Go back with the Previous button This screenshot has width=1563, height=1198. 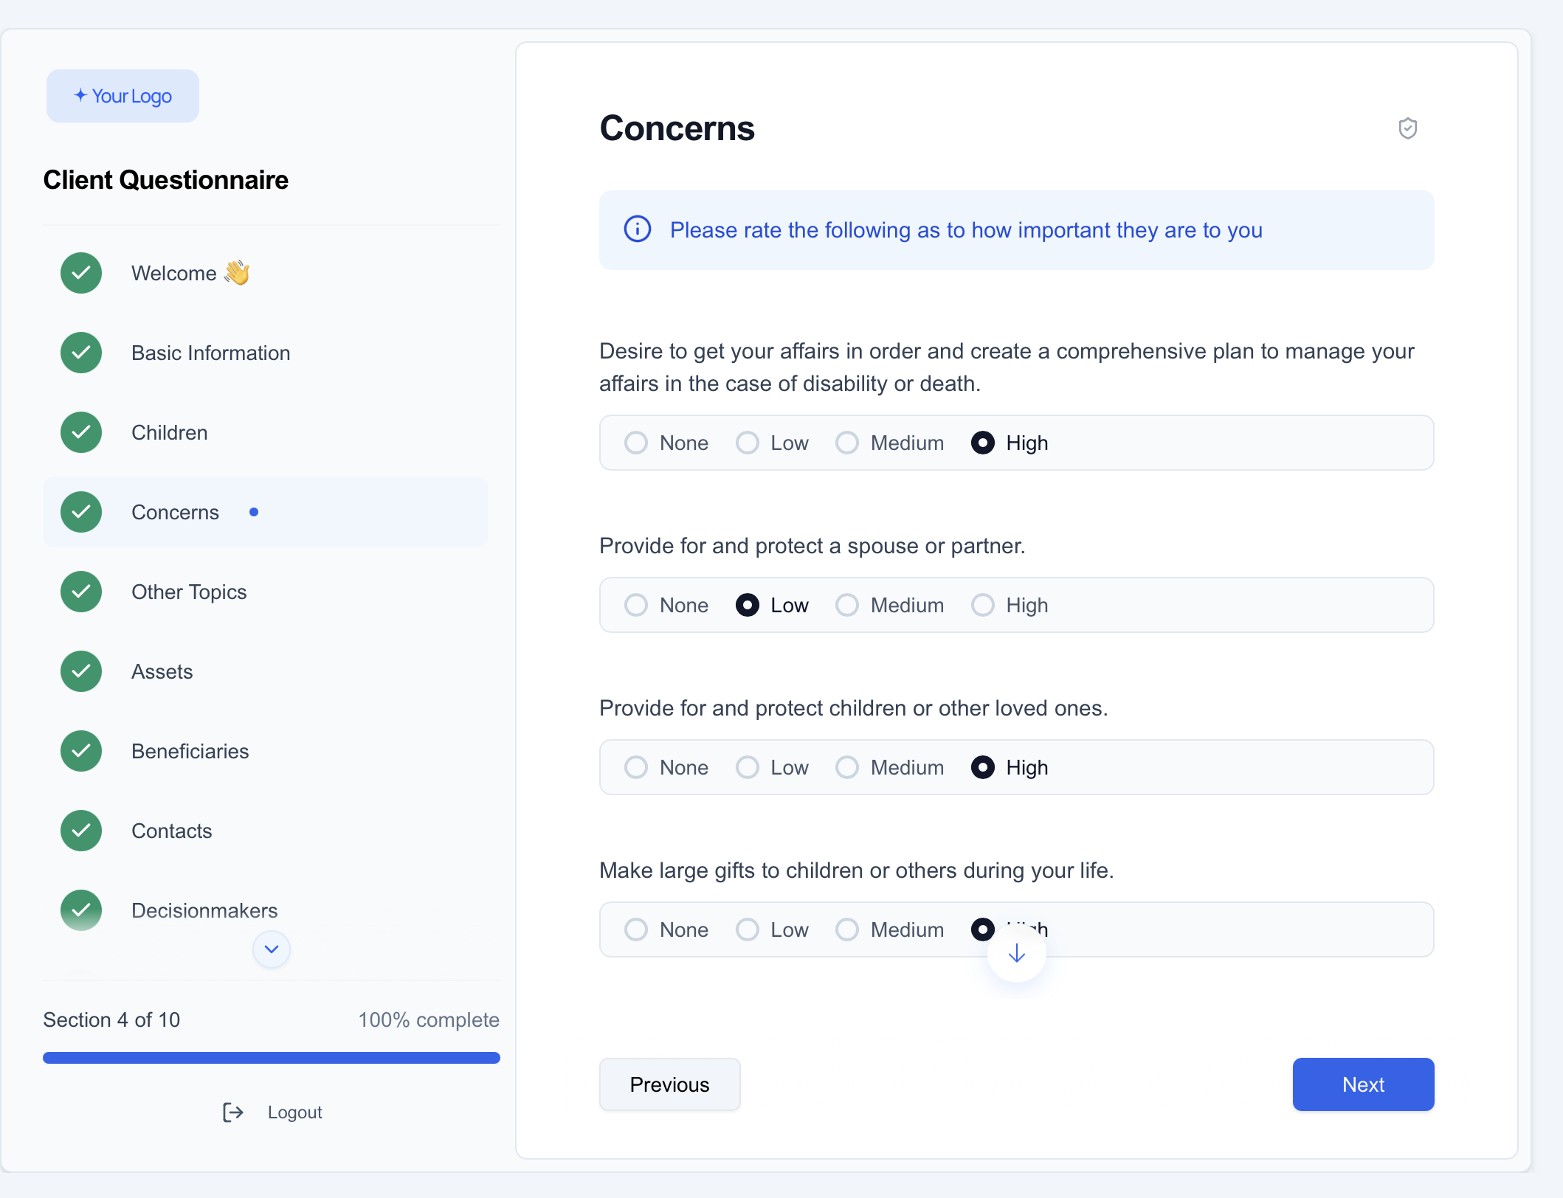(x=669, y=1084)
